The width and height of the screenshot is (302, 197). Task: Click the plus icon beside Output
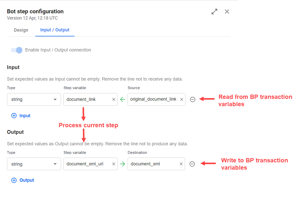coord(14,180)
